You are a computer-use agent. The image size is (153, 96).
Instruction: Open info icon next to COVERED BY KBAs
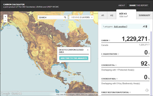tap(117, 79)
